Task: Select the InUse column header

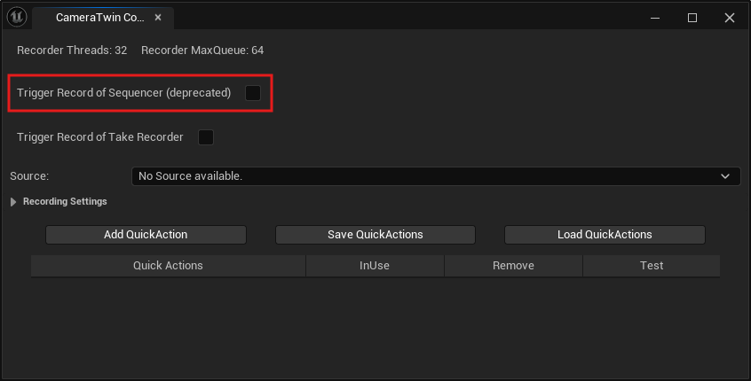Action: point(375,265)
